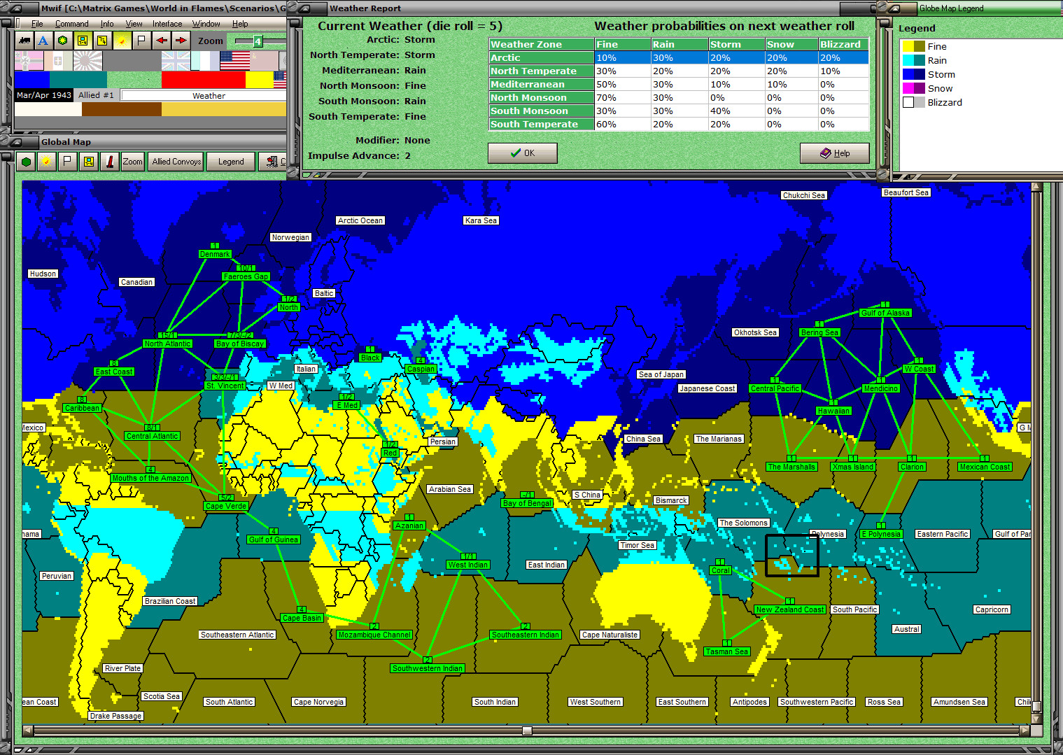Click the white flag icon in main toolbar
Viewport: 1063px width, 755px height.
tap(141, 41)
